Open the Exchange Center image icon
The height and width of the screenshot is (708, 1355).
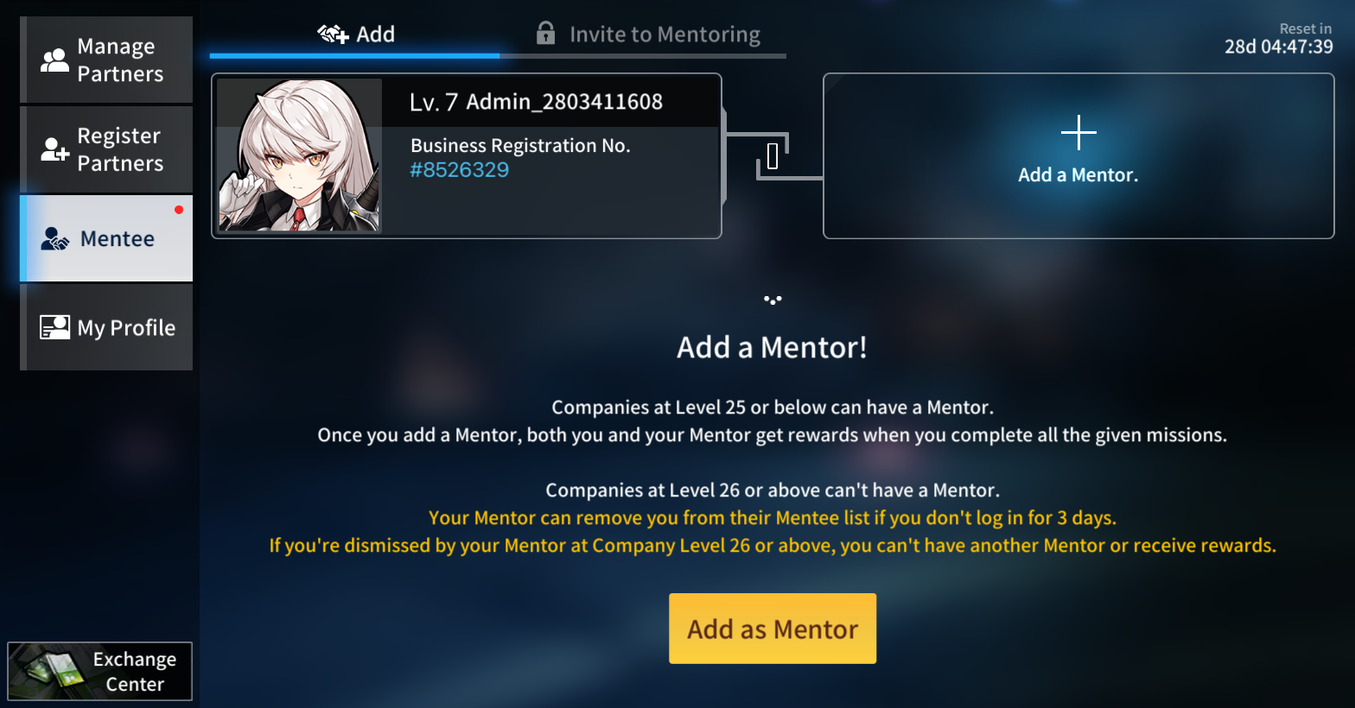[x=48, y=671]
